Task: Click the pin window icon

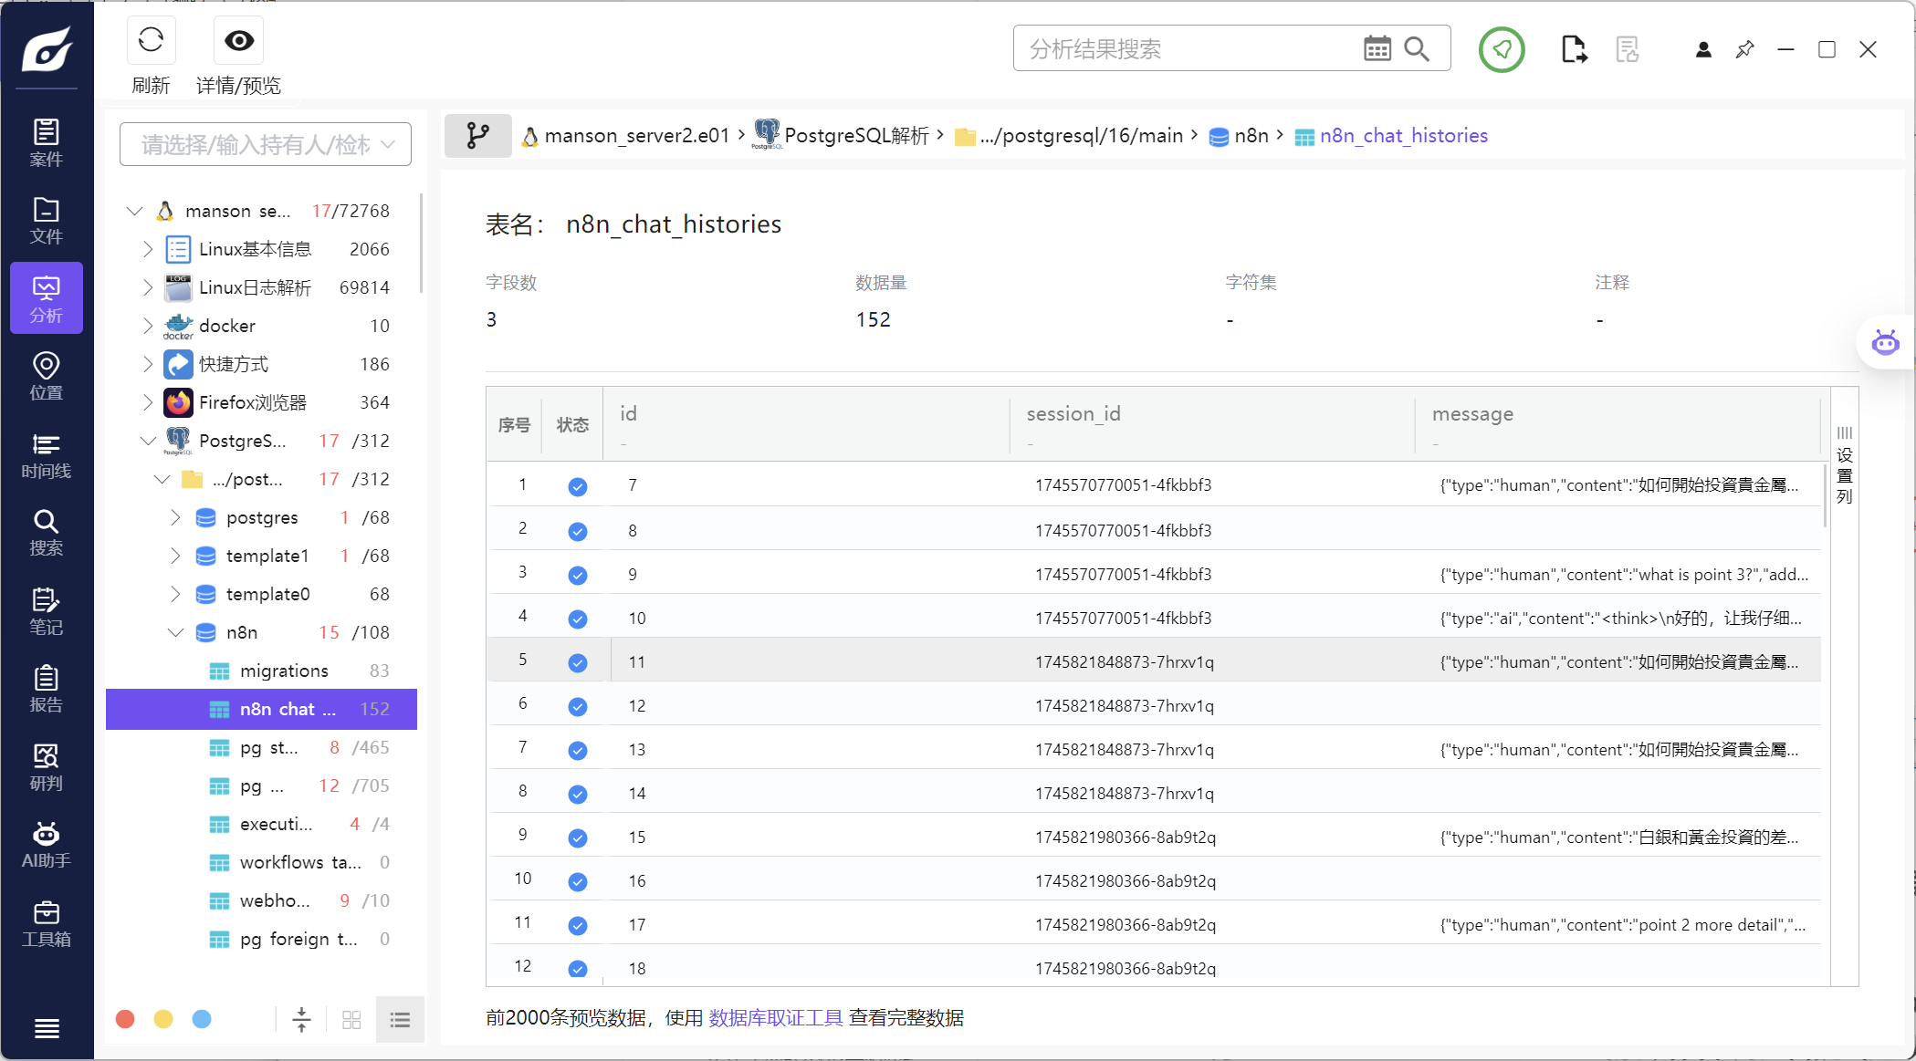Action: point(1744,49)
